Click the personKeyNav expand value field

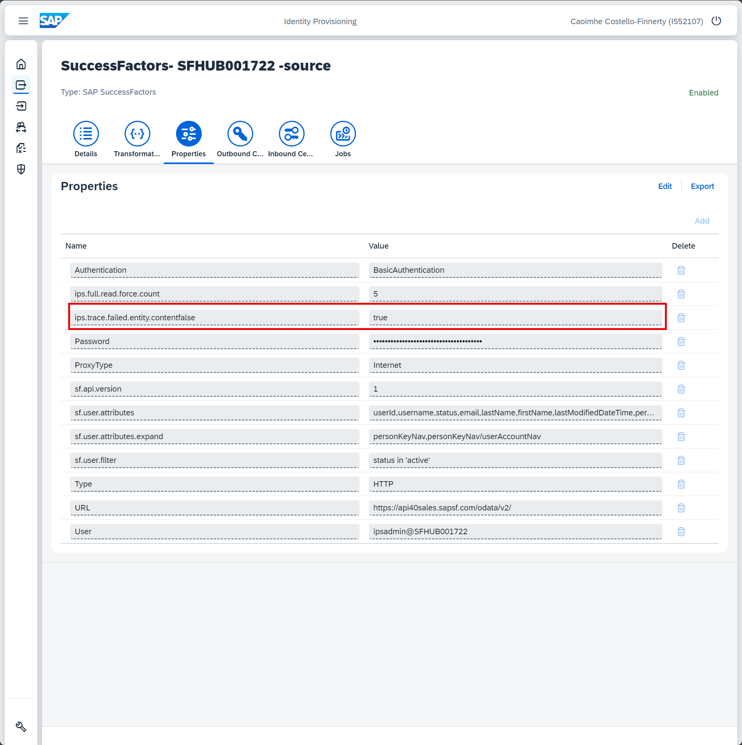[515, 436]
